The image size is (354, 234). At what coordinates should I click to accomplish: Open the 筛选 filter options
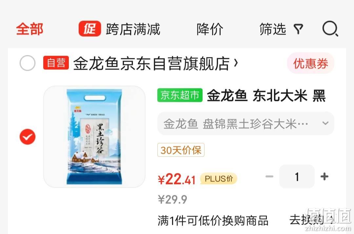point(273,29)
